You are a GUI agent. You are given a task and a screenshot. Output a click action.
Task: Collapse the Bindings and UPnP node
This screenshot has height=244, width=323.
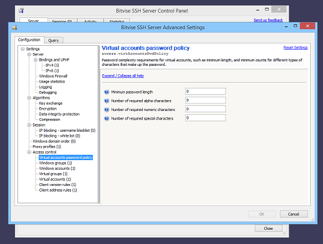pos(36,60)
